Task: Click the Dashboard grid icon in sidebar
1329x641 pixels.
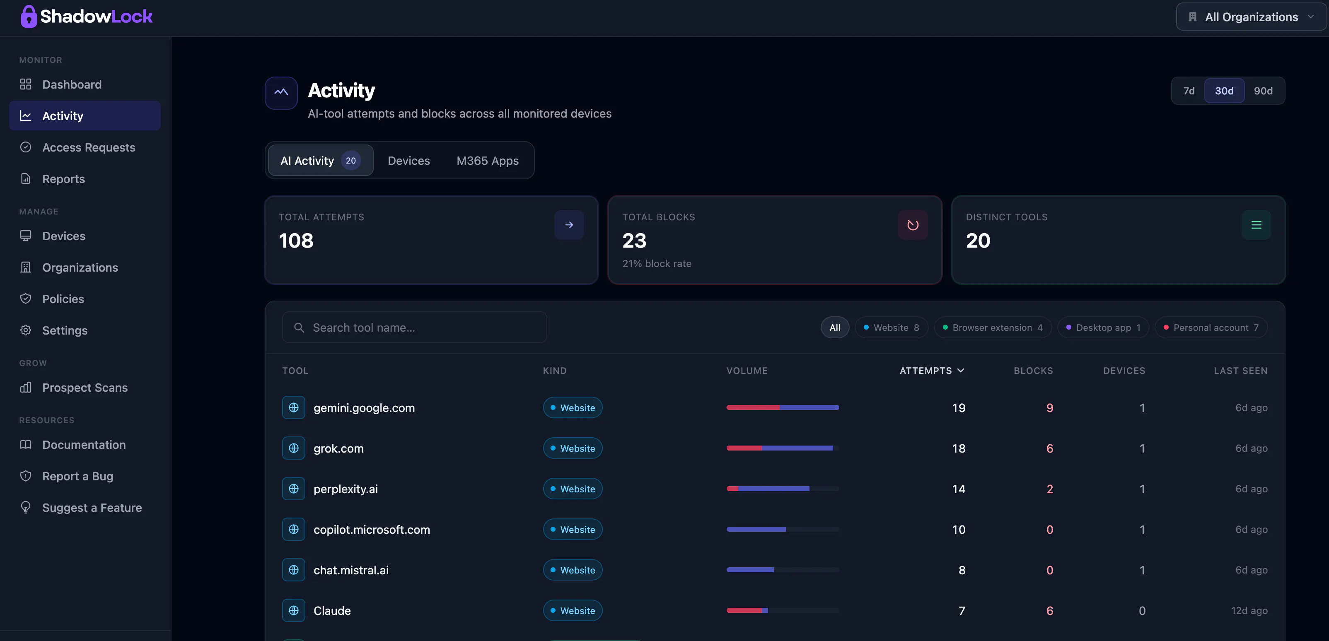Action: pos(26,84)
